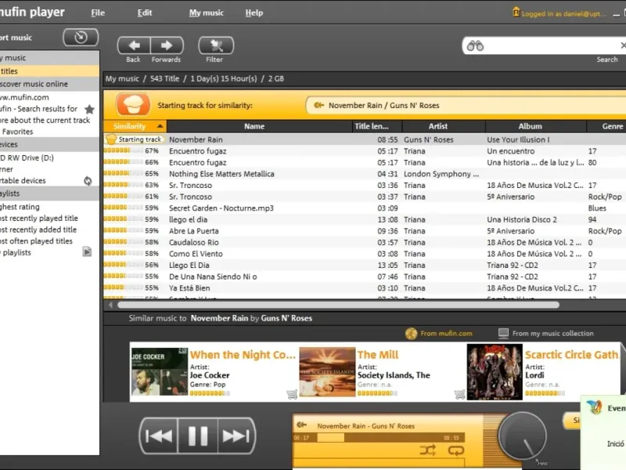Screen dimensions: 626x470
Task: Open the Filter tool
Action: click(216, 45)
